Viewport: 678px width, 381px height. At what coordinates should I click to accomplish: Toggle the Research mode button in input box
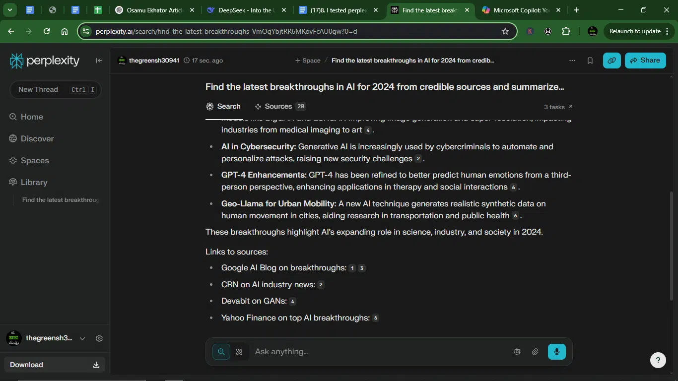coord(239,352)
